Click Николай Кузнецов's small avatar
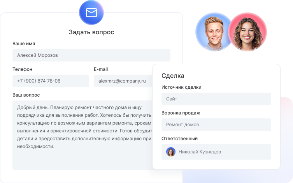This screenshot has height=183, width=293. [170, 152]
